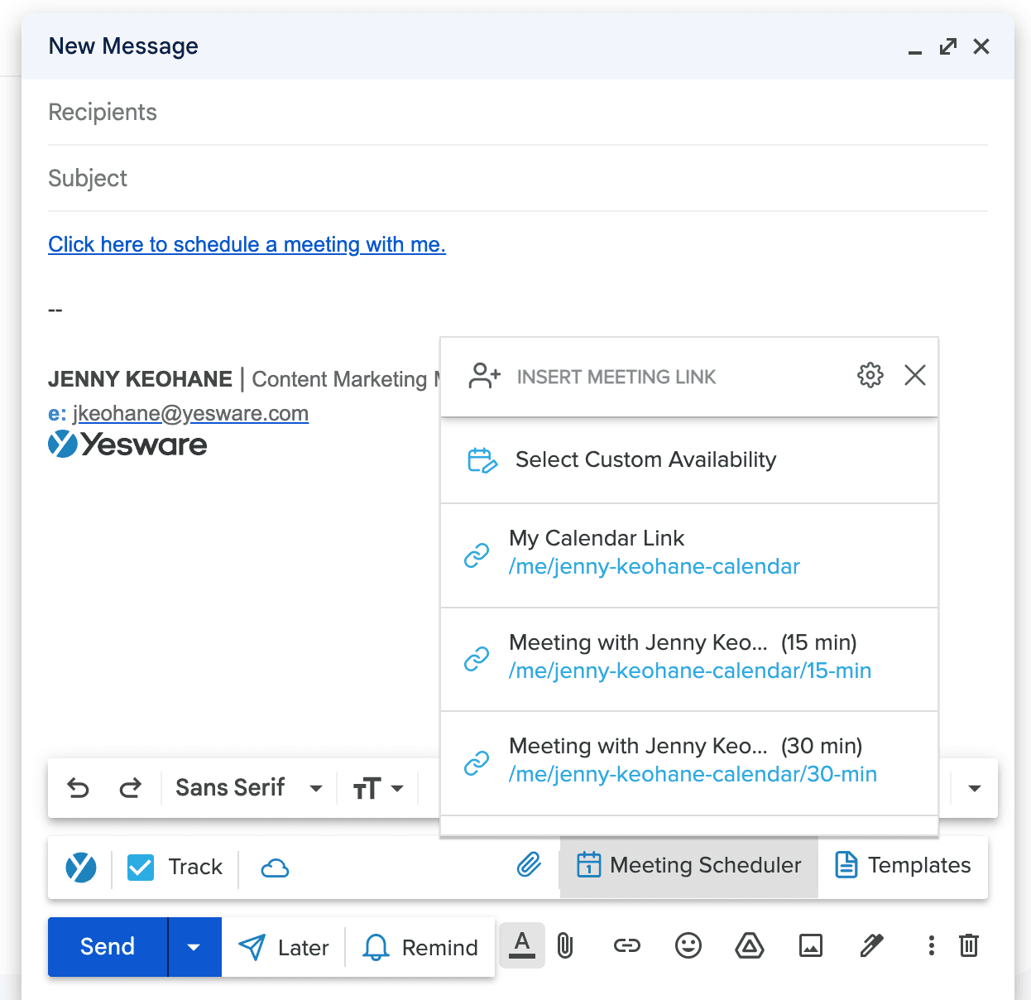Open Insert Meeting Link settings gear

point(870,375)
